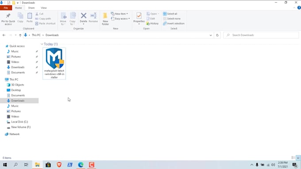Open Task View from taskbar
The height and width of the screenshot is (169, 301).
pyautogui.click(x=26, y=165)
